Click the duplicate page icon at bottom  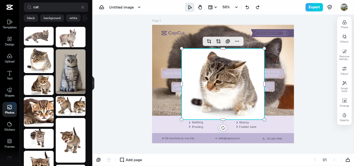pyautogui.click(x=98, y=160)
